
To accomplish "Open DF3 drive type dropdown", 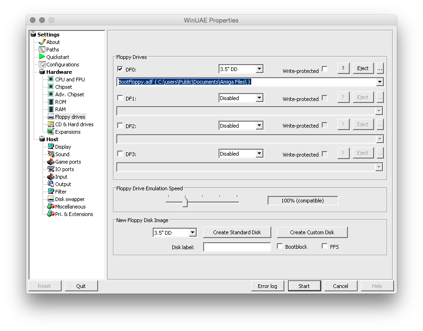I will (x=241, y=153).
